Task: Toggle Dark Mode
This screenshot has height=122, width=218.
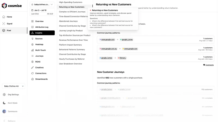Action: pos(10,103)
